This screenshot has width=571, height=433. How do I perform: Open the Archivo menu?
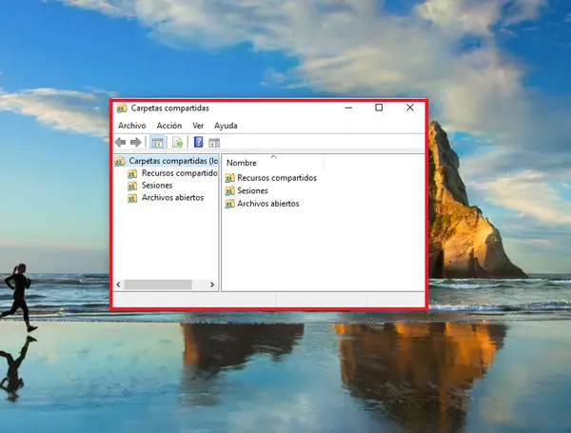tap(132, 126)
